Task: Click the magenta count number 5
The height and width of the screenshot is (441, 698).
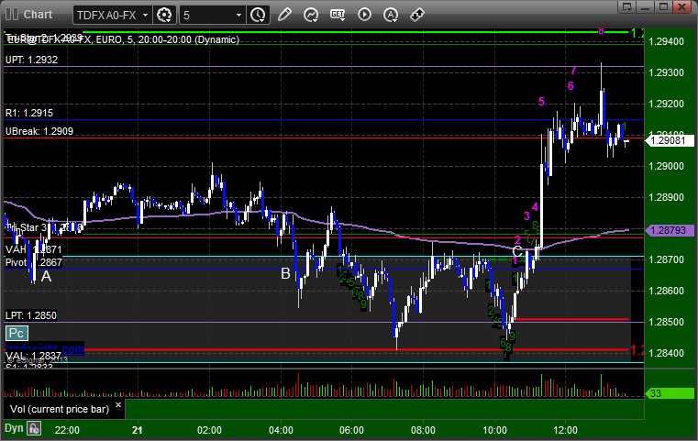Action: coord(541,102)
